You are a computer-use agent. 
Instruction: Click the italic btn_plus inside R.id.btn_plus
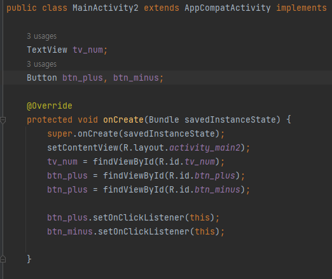[x=215, y=176]
